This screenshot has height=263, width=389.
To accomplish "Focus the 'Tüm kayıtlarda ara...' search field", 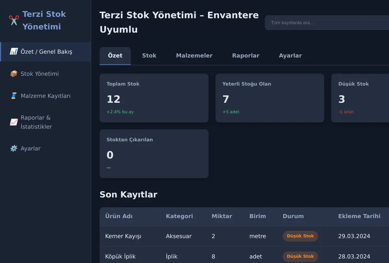I will pos(327,23).
